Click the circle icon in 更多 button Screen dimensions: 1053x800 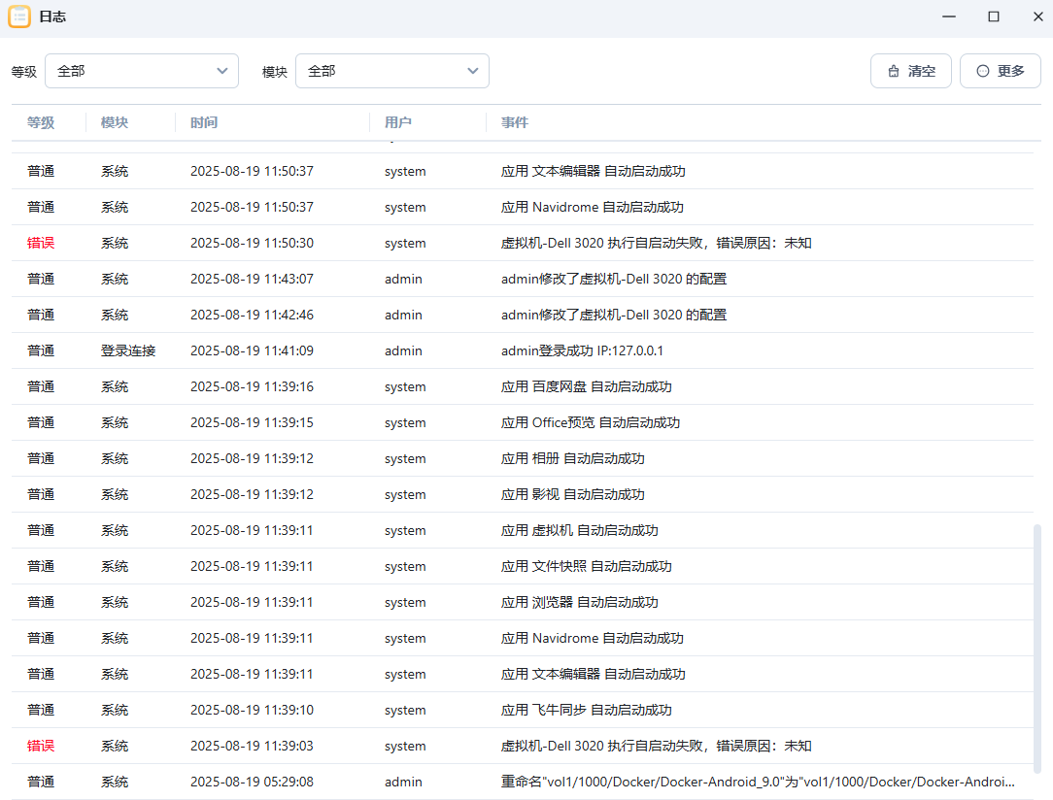(x=982, y=71)
